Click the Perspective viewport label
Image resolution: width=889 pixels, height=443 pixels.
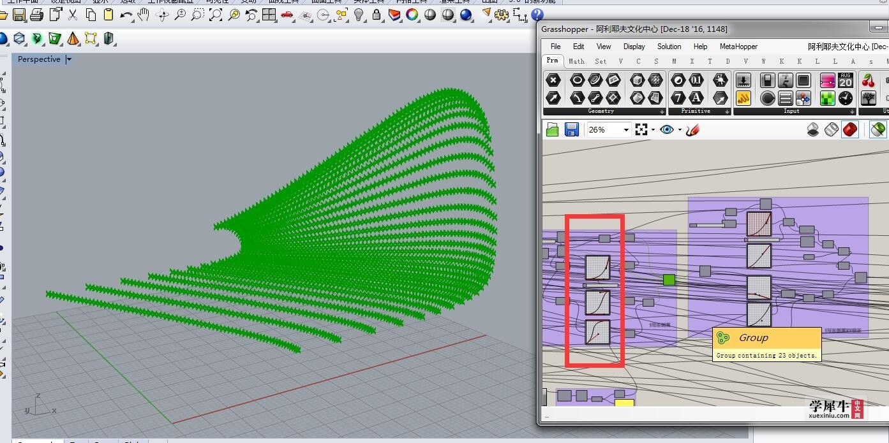[39, 59]
